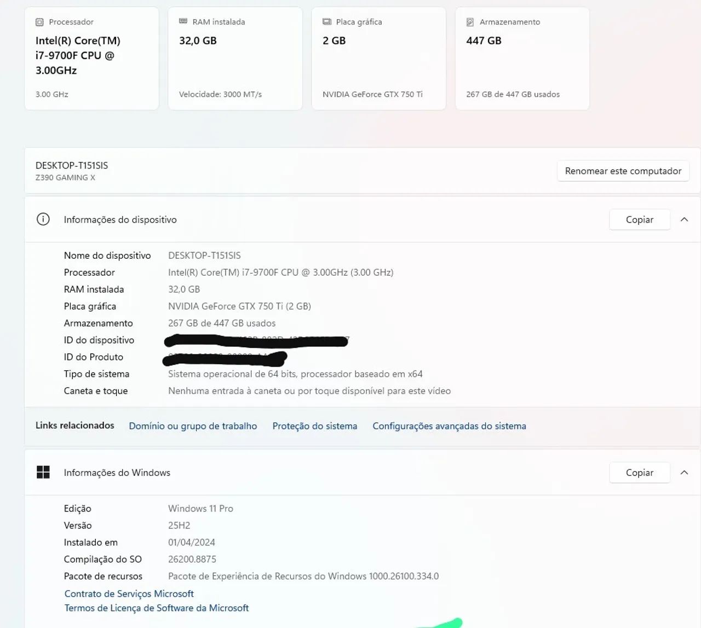Open Termos de Licença de Software da Microsoft
701x628 pixels.
point(157,608)
